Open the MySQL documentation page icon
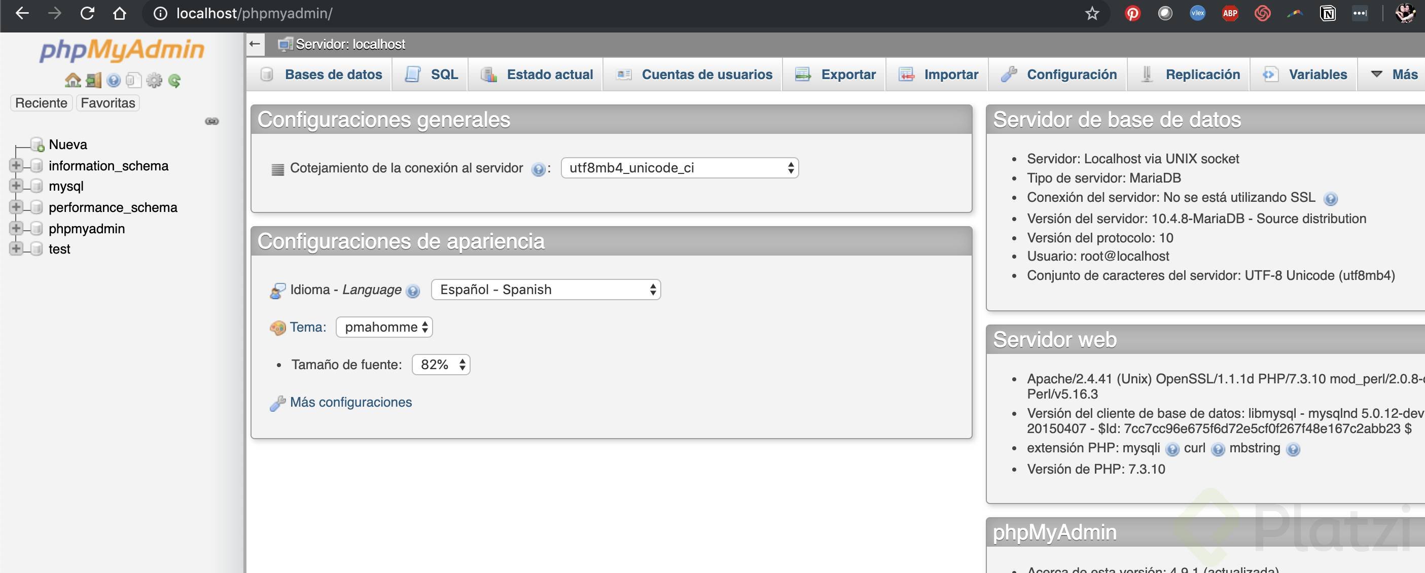 click(133, 81)
